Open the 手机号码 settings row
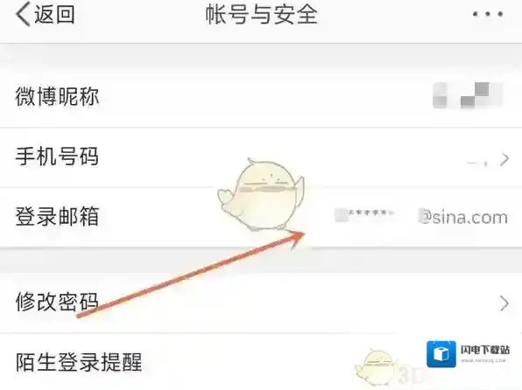The image size is (522, 390). pos(261,157)
